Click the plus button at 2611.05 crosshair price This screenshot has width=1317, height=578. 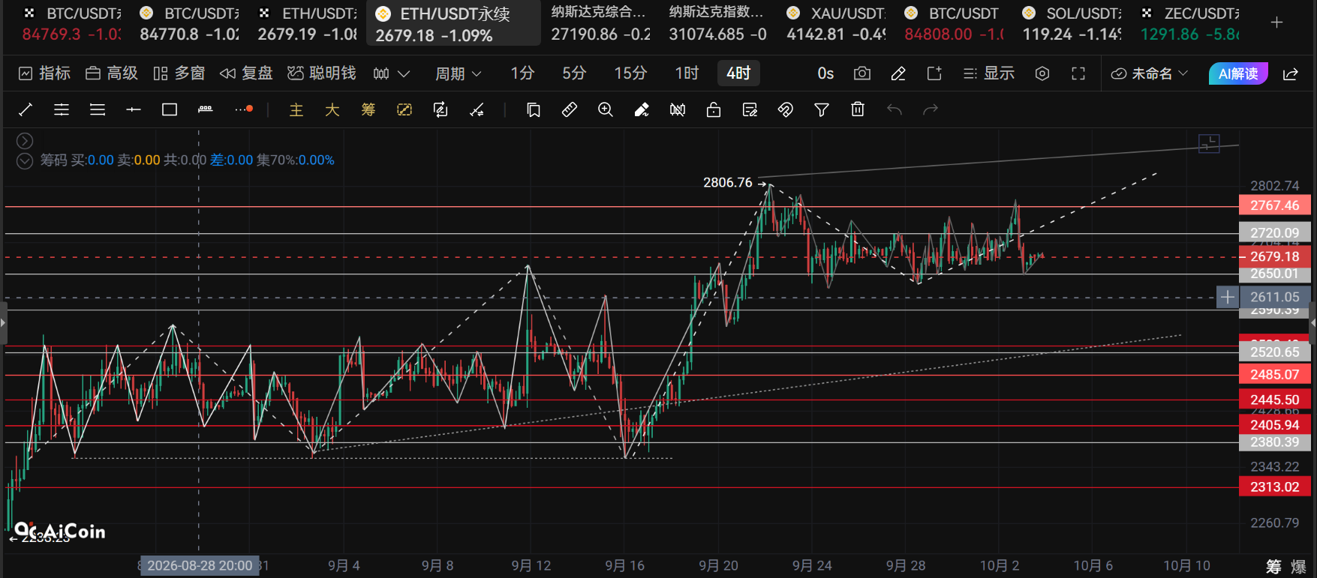[x=1227, y=298]
